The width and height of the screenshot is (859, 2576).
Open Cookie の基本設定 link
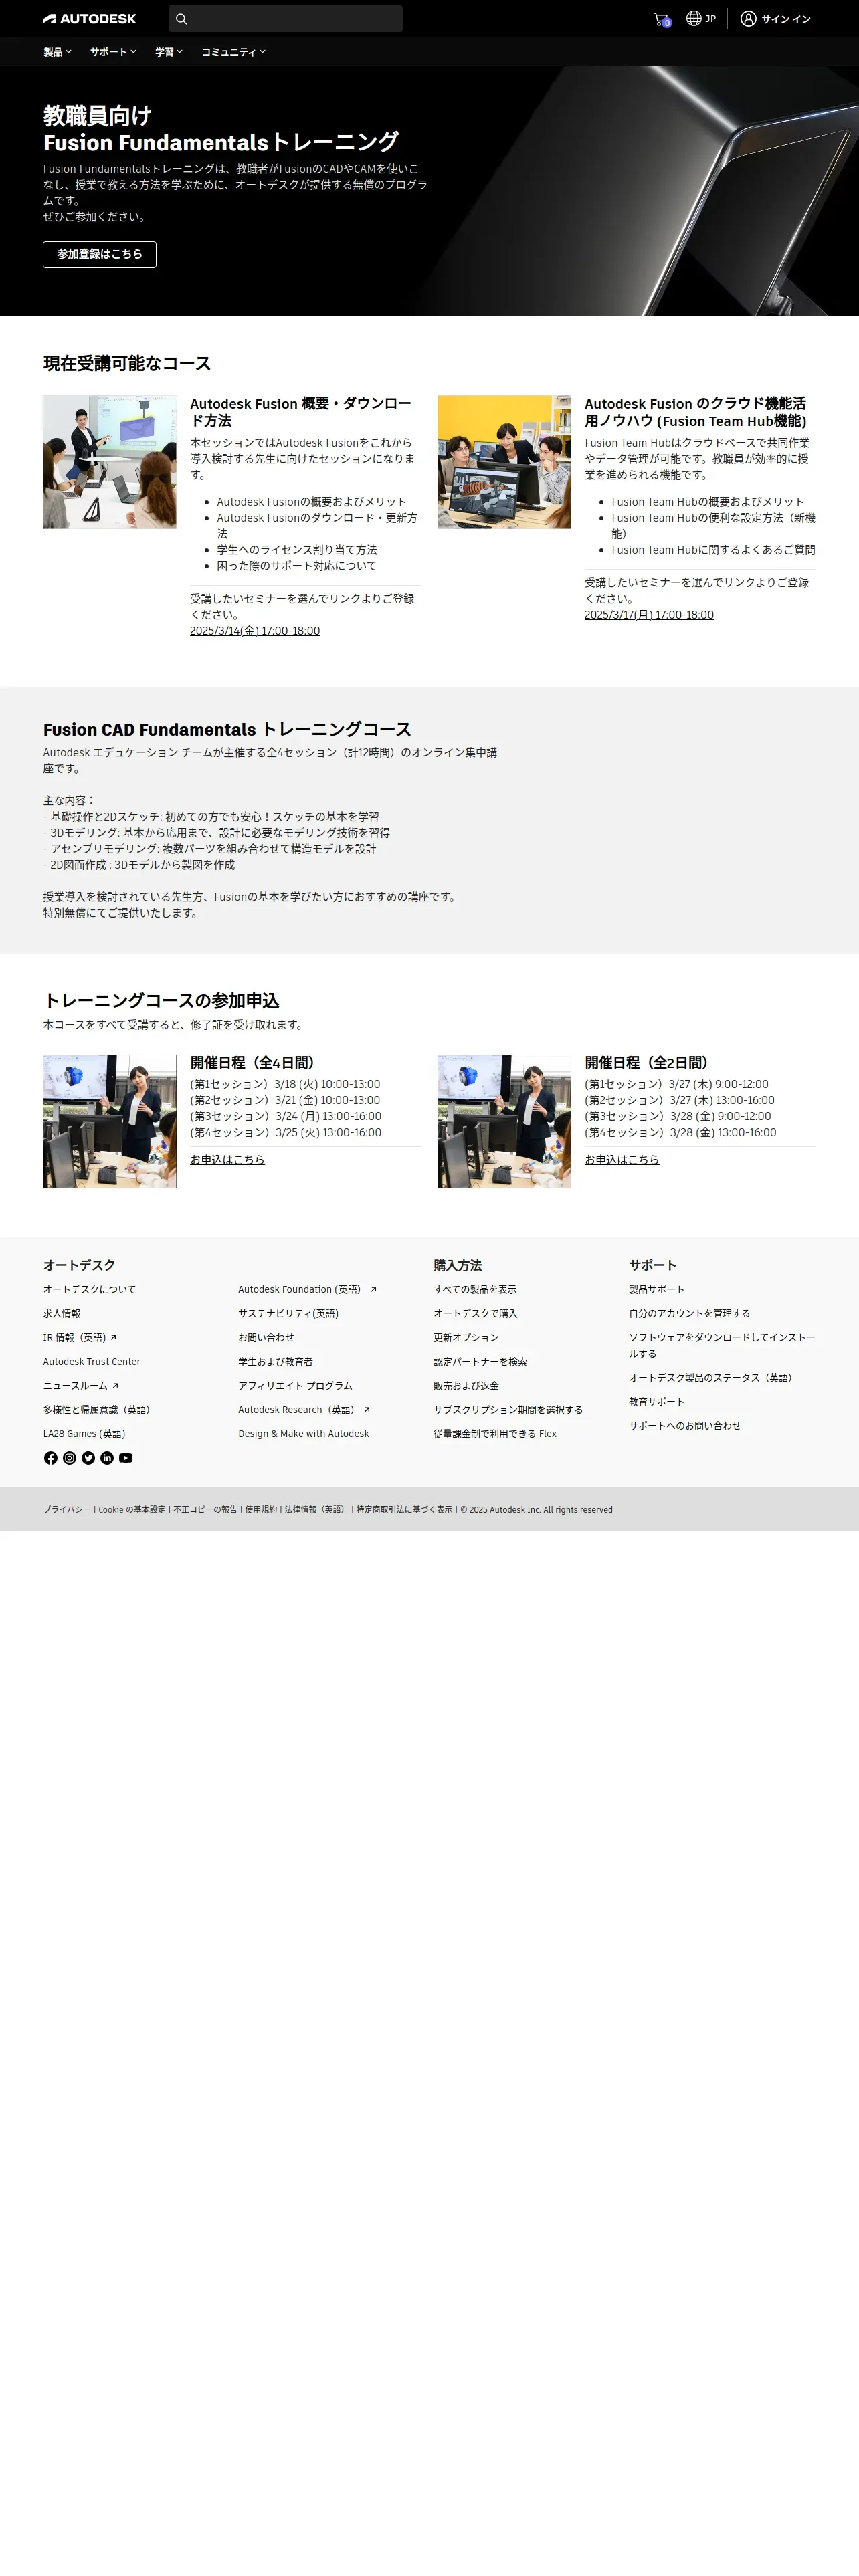132,1510
